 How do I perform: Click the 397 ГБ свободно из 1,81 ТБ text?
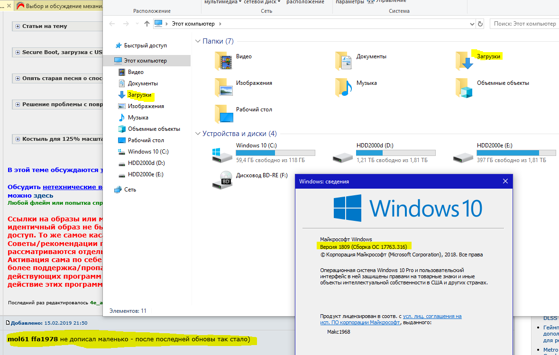coord(511,160)
